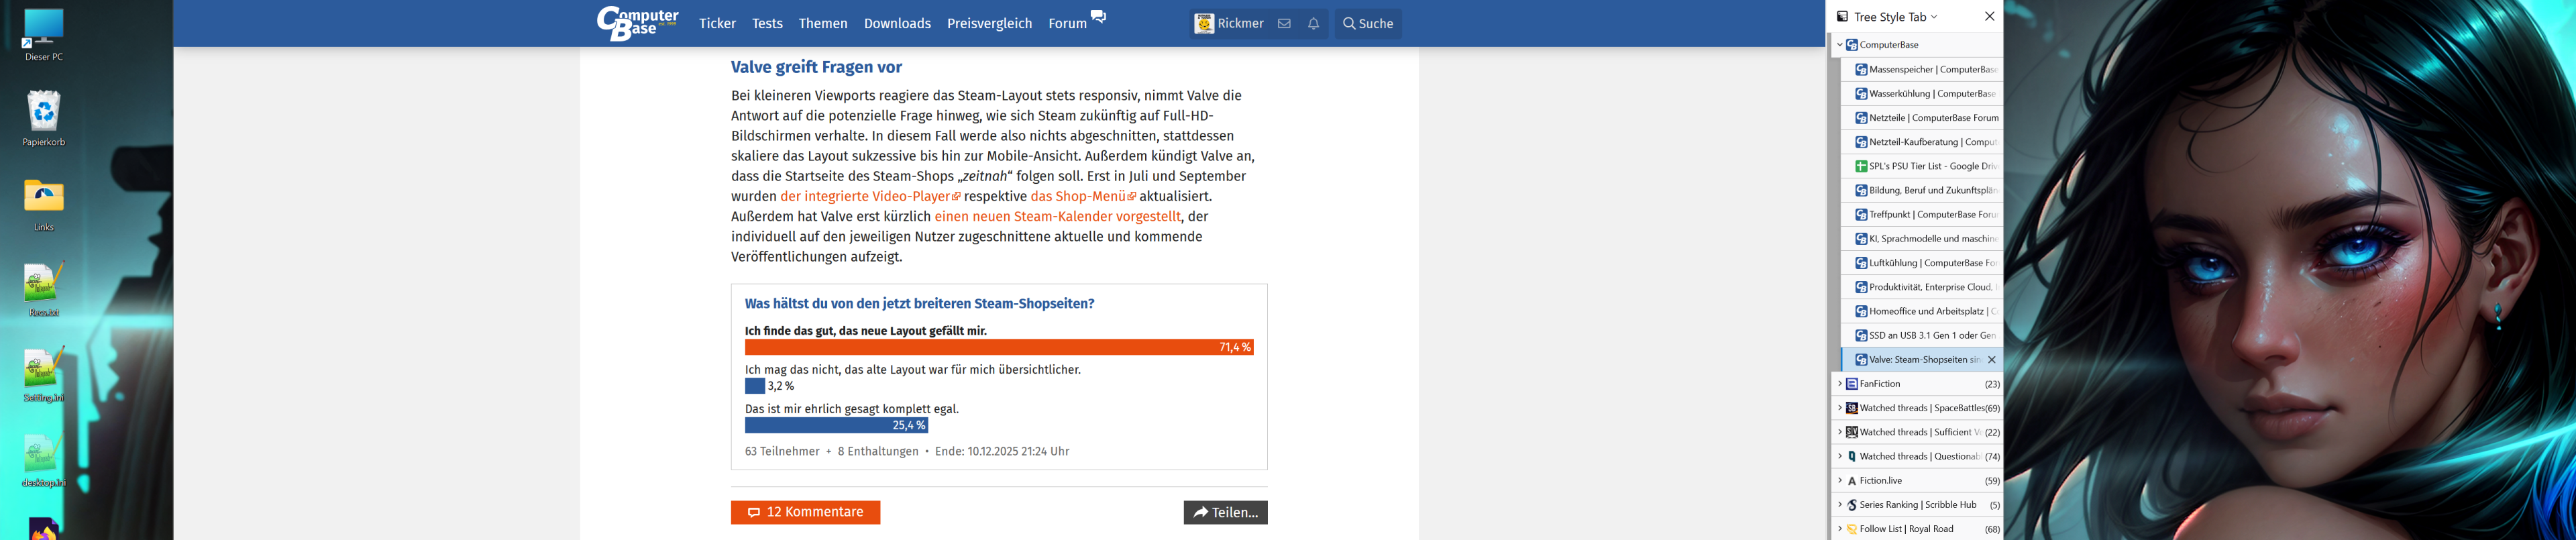Select the Links folder desktop icon

[44, 205]
